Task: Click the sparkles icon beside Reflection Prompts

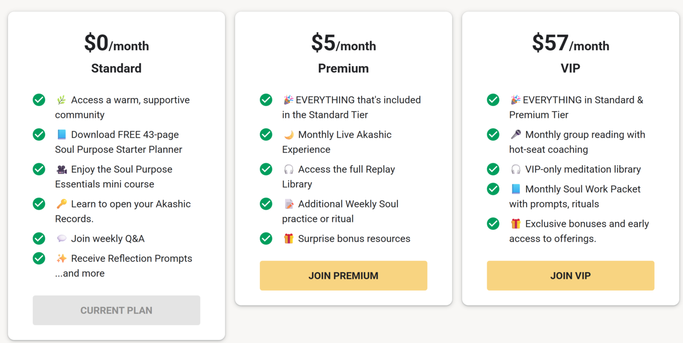Action: tap(61, 258)
